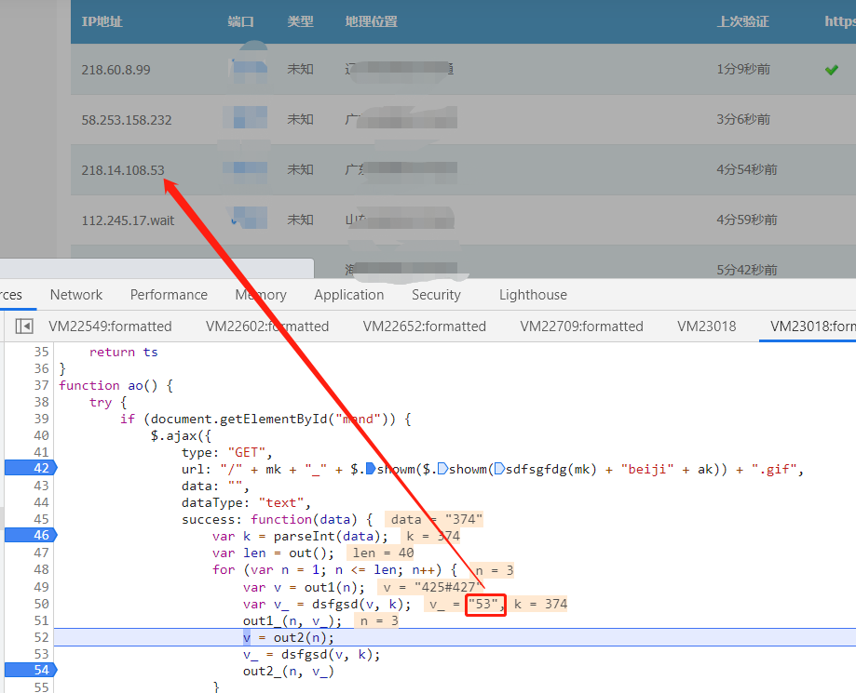Click the 类型 column header
Screen dimensions: 856x693
300,21
